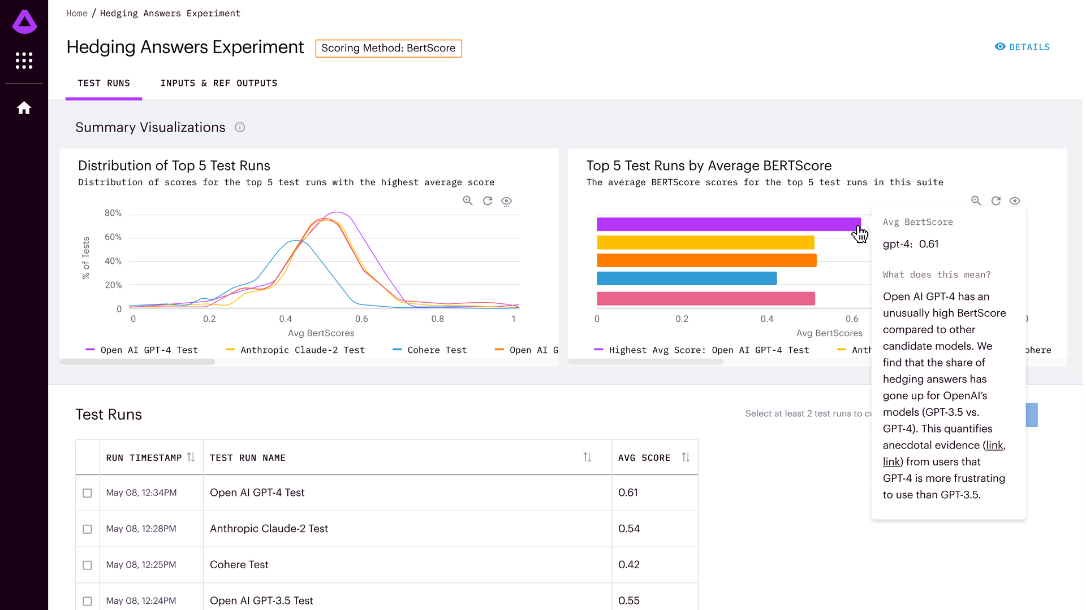This screenshot has width=1086, height=610.
Task: Open the Details link
Action: coord(1022,47)
